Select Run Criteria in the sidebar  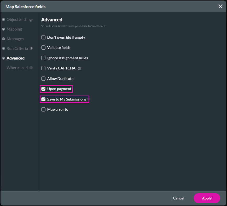(17, 49)
